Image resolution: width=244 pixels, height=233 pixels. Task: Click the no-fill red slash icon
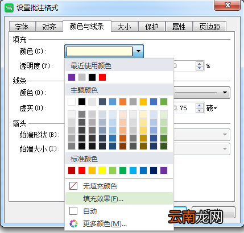tap(73, 186)
